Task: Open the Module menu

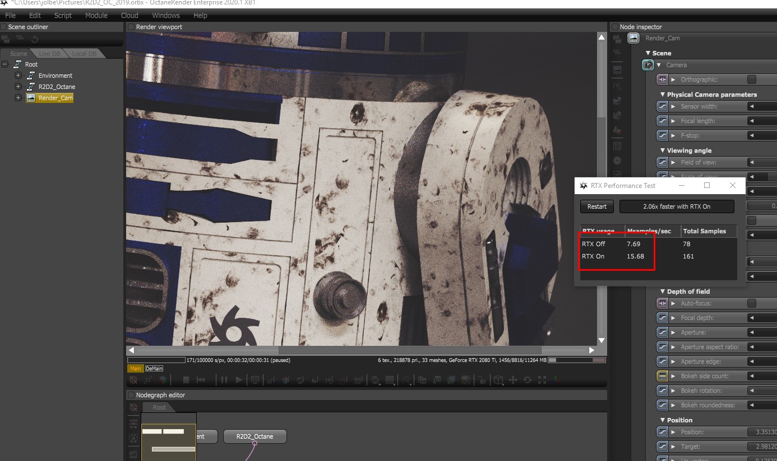Action: [x=96, y=15]
